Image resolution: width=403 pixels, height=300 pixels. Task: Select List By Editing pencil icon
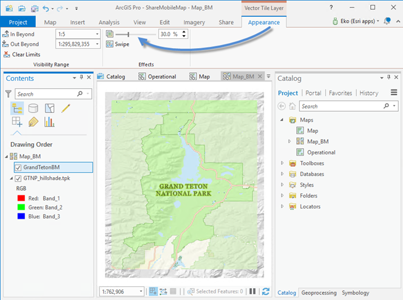click(x=66, y=108)
